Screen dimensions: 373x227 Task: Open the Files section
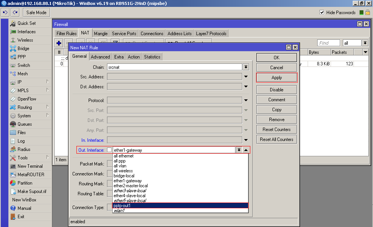pyautogui.click(x=22, y=133)
